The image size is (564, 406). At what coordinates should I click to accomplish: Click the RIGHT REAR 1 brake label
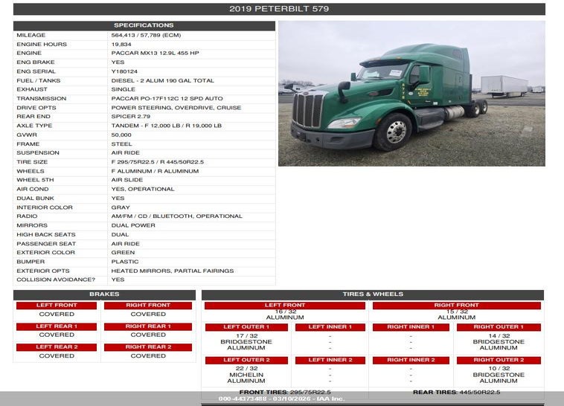[148, 326]
